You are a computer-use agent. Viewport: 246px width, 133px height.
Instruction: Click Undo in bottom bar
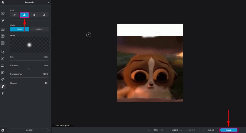click(177, 130)
